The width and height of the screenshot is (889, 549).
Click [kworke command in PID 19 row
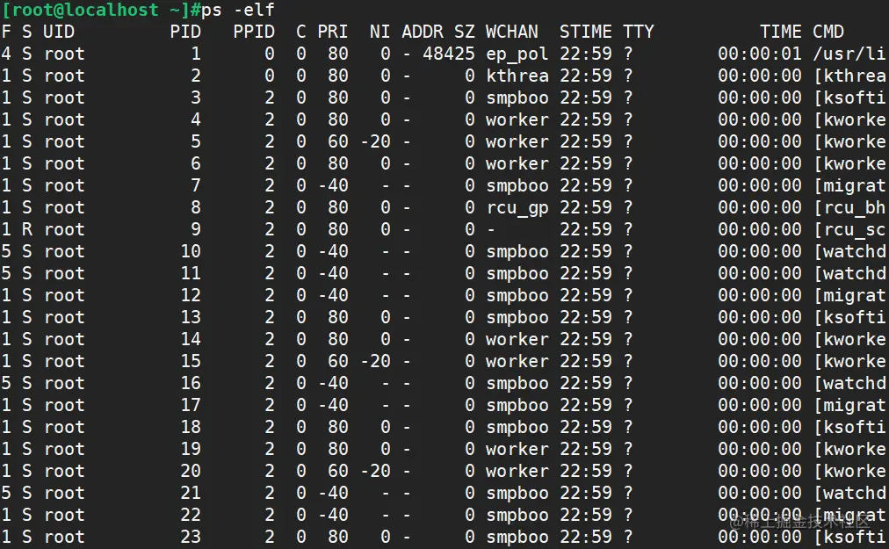coord(849,449)
